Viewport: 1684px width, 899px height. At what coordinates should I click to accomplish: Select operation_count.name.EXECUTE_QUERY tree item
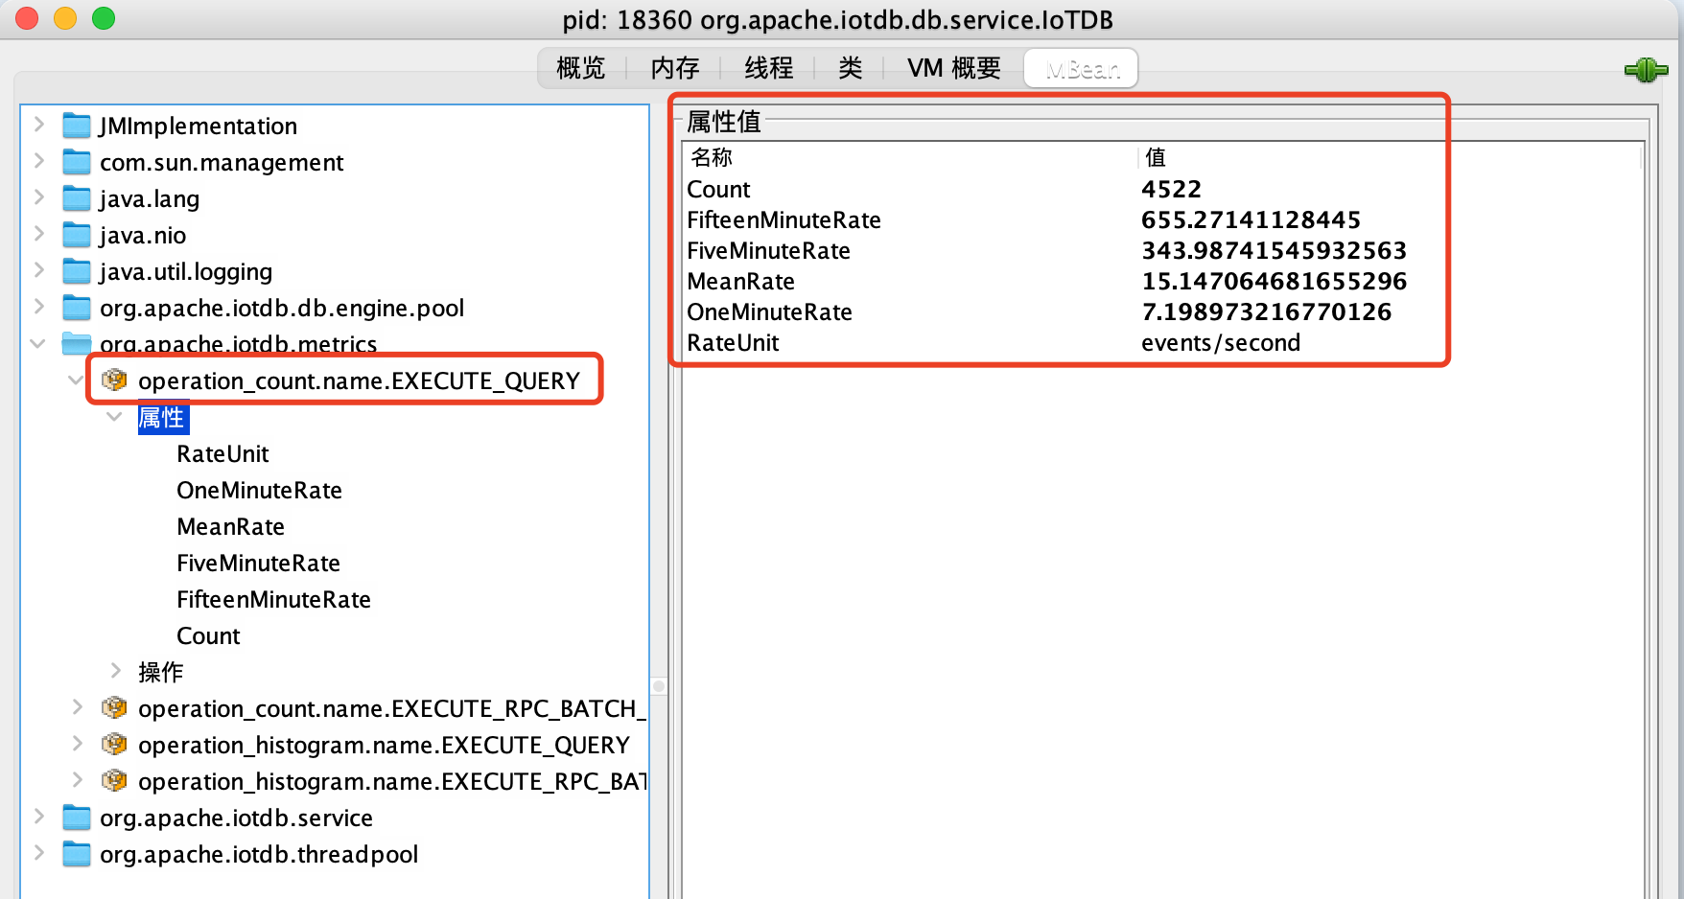[359, 381]
